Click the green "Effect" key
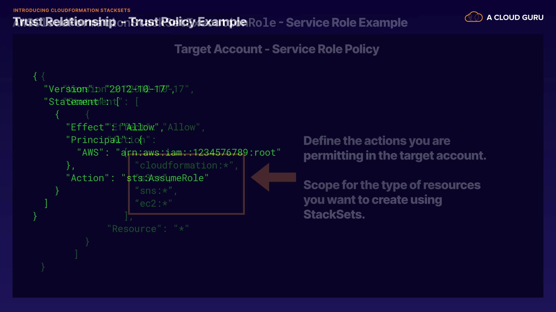Viewport: 556px width, 312px height. (87, 127)
